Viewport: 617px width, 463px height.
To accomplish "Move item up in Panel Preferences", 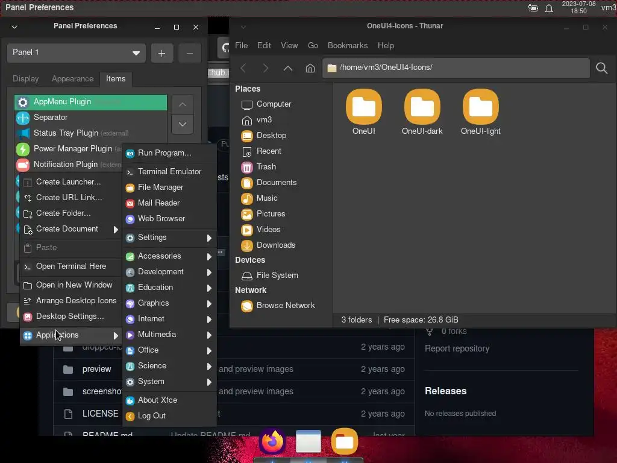I will [x=183, y=105].
